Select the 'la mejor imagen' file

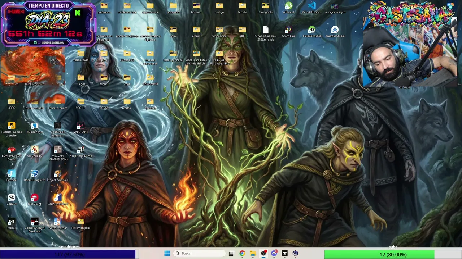335,8
